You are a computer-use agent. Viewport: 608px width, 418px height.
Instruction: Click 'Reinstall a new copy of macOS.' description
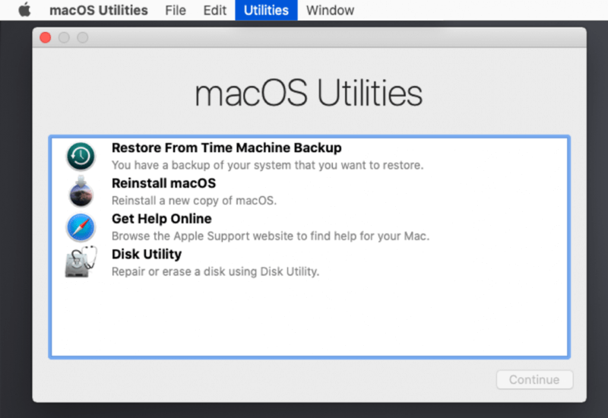point(194,201)
